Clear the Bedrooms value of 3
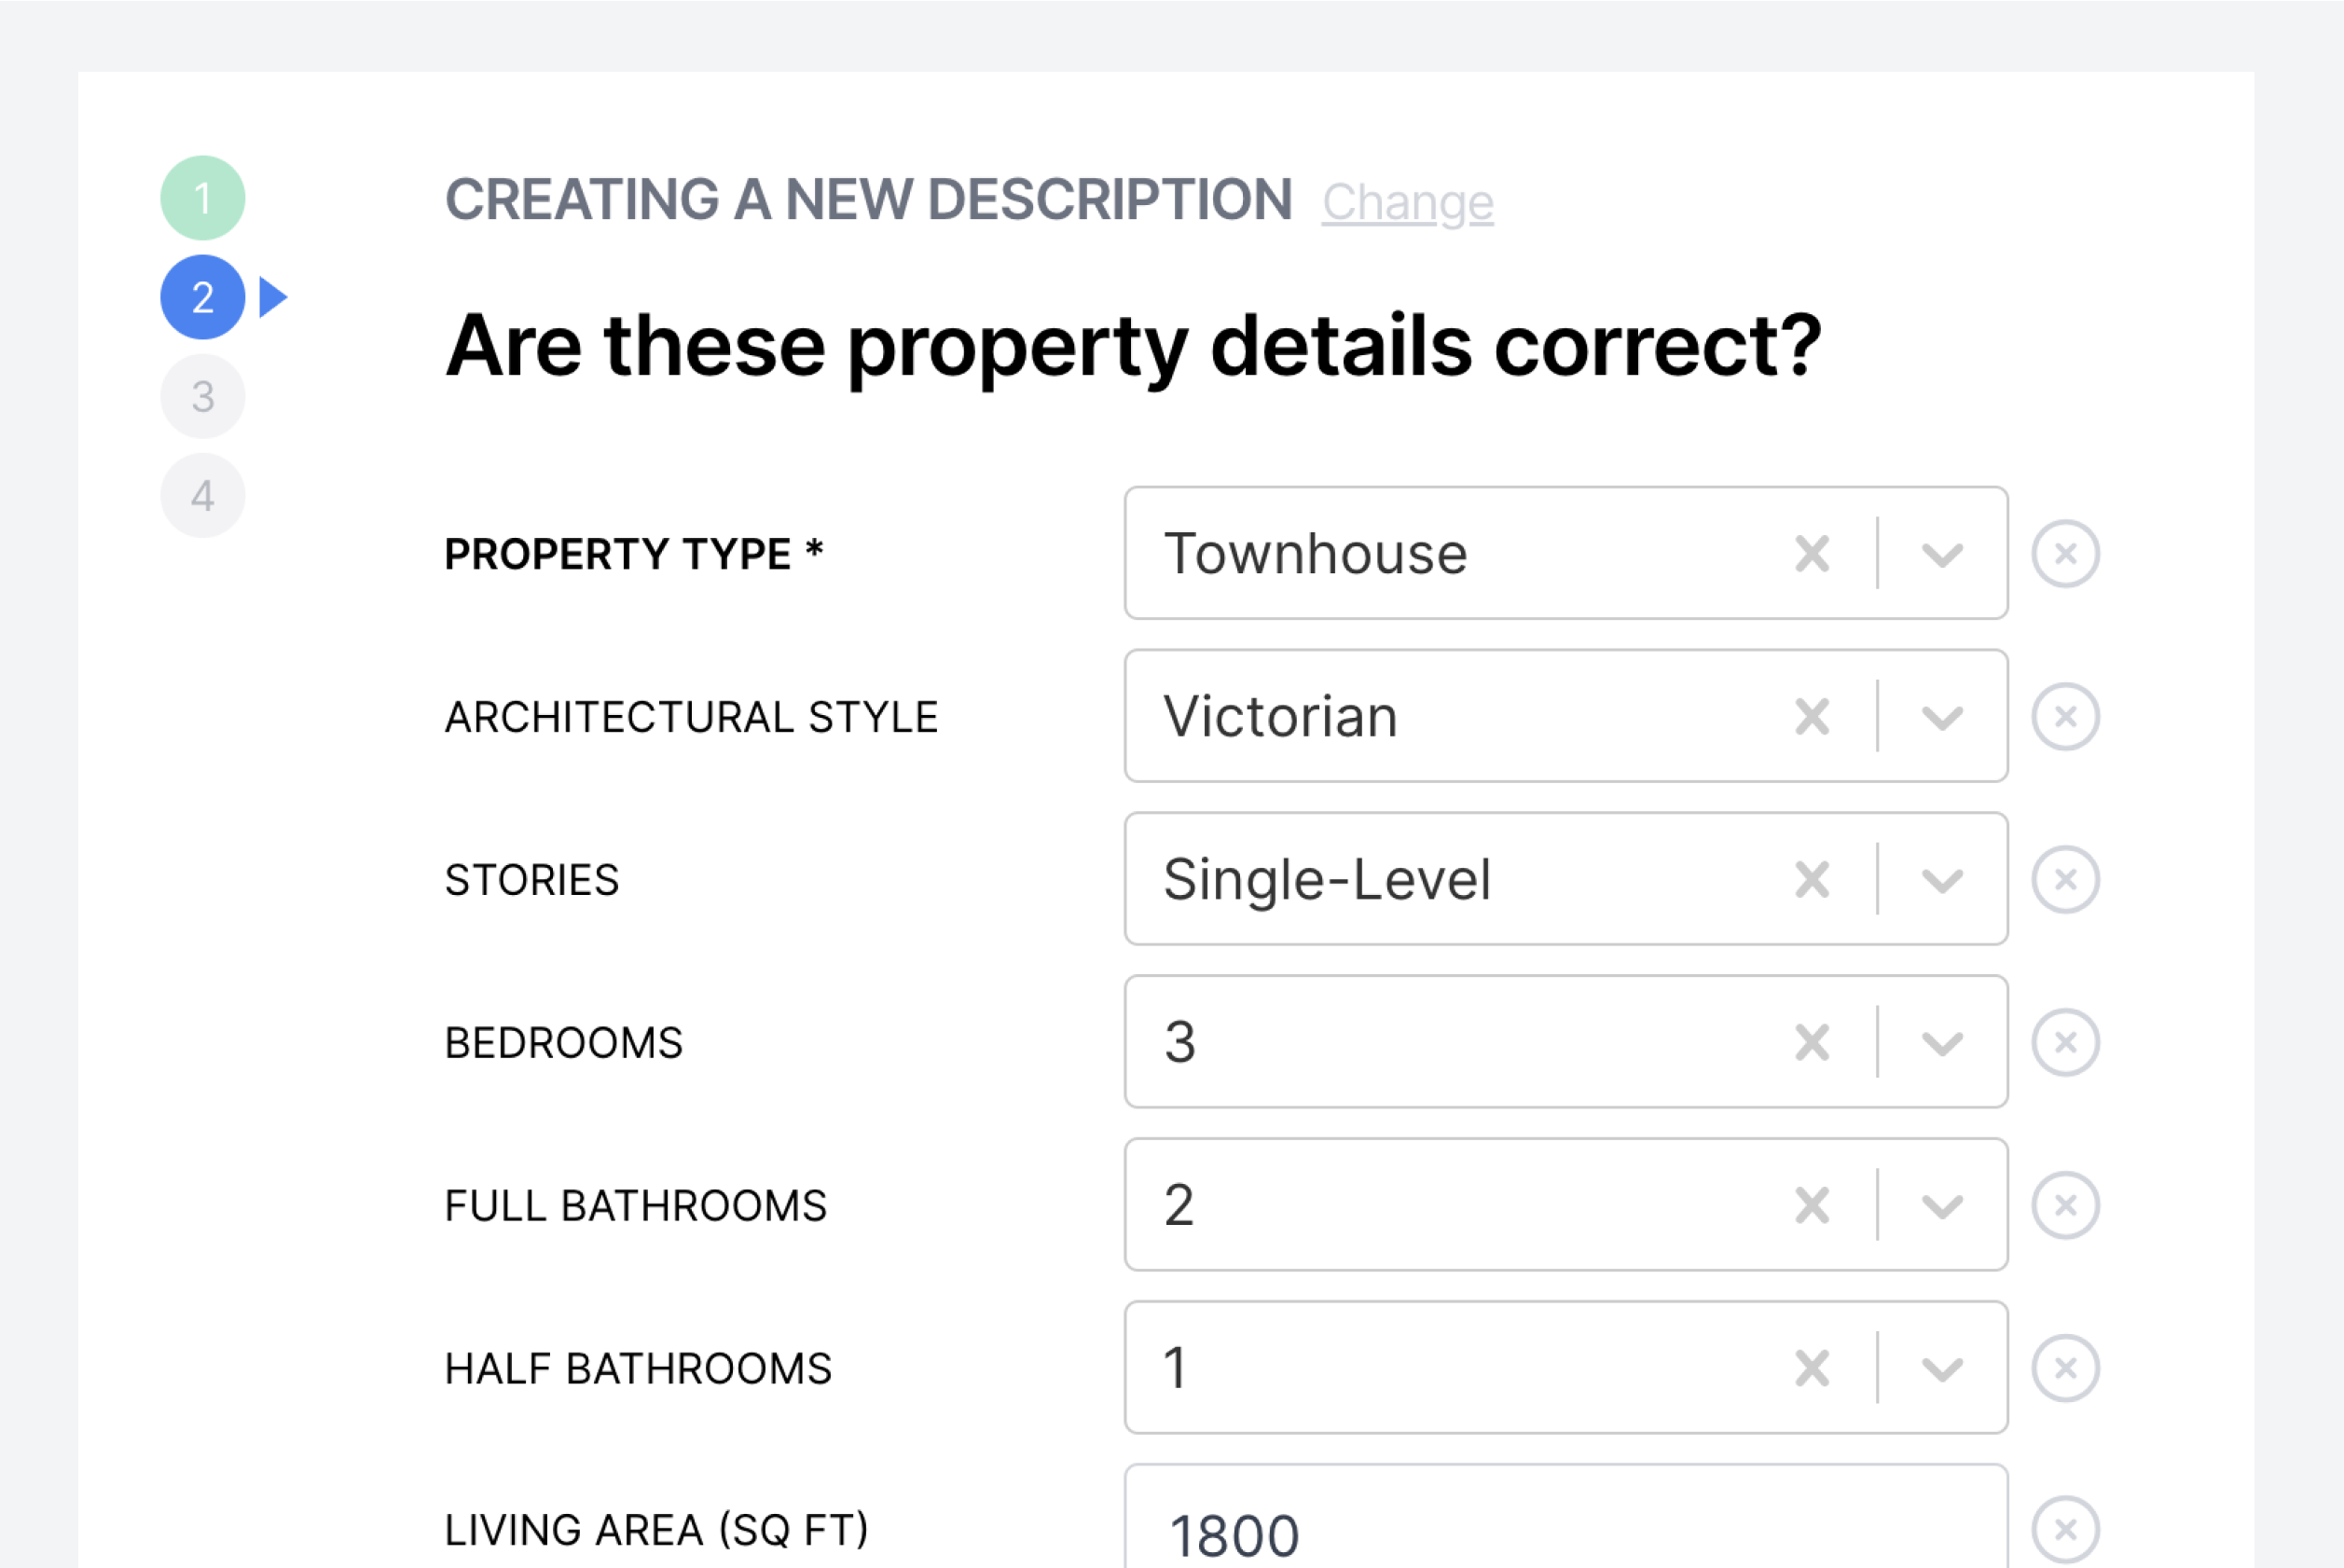Screen dimensions: 2344x1568 pyautogui.click(x=1811, y=1042)
